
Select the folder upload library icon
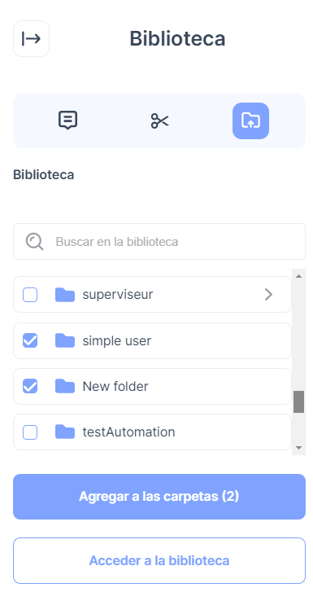point(250,121)
